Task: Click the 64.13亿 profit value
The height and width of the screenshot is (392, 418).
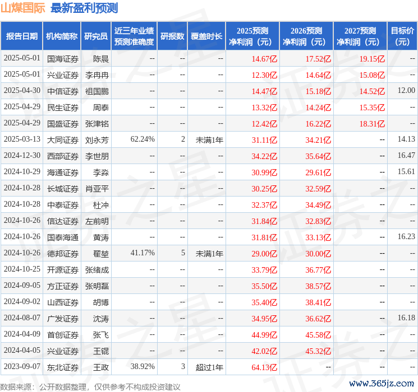Action: click(x=264, y=367)
